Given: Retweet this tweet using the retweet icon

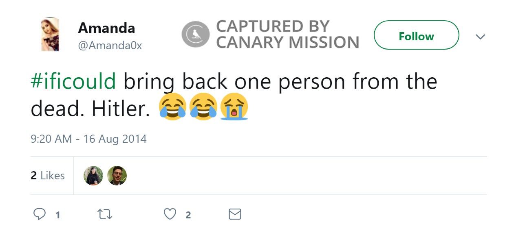Looking at the screenshot, I should coord(105,214).
